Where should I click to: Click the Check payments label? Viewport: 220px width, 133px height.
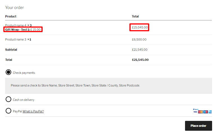click(x=24, y=73)
